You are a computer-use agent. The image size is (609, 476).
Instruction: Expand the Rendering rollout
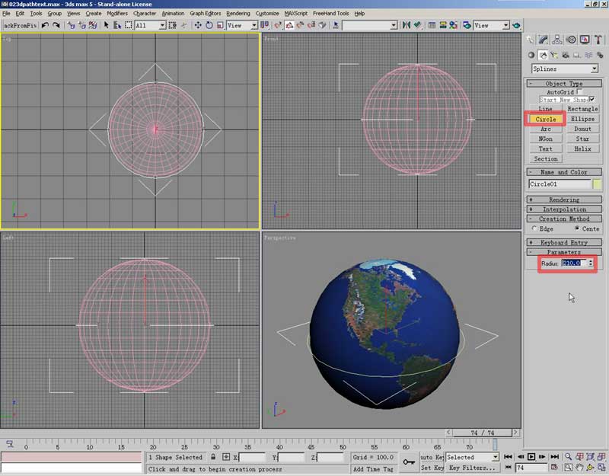[x=564, y=200]
